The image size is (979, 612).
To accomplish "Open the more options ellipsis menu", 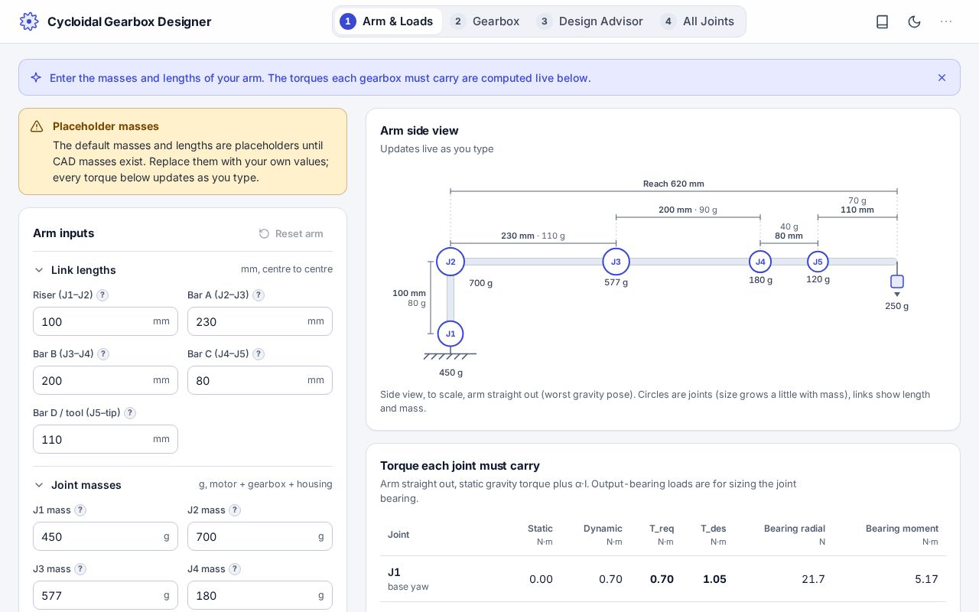I will click(946, 21).
